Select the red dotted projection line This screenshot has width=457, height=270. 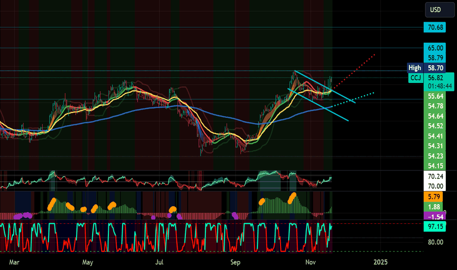(354, 71)
